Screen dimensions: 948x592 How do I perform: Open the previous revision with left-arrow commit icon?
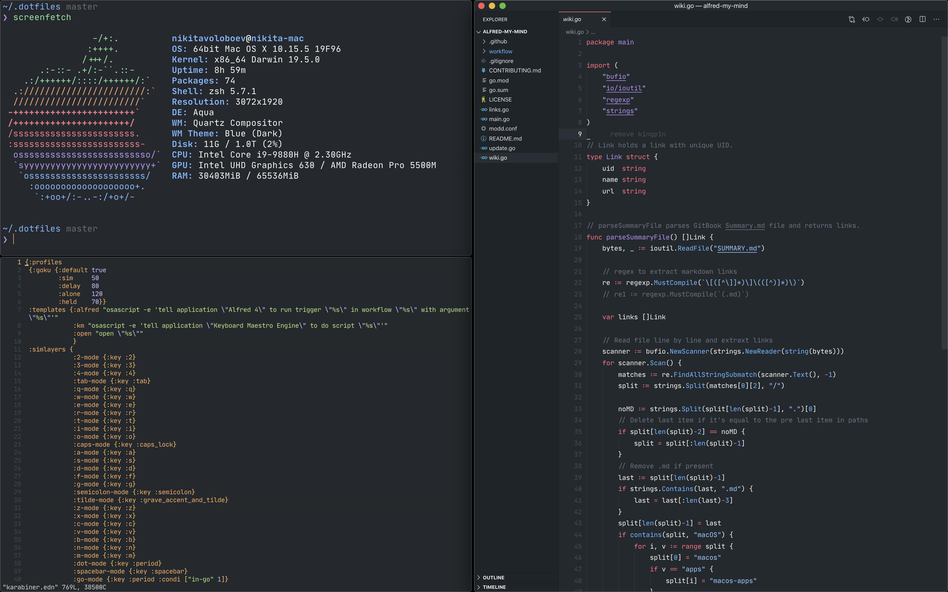[866, 19]
